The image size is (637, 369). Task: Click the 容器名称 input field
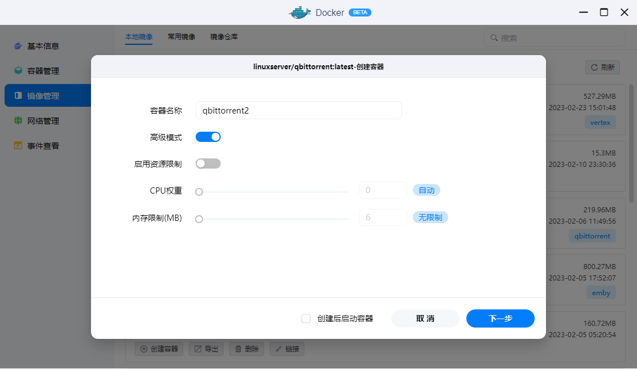[x=299, y=110]
